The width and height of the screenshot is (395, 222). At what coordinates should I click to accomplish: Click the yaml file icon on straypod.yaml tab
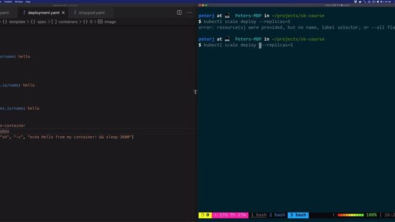75,12
